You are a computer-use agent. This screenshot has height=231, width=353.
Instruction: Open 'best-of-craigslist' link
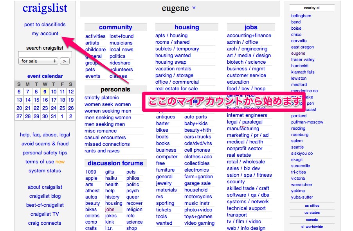45,205
